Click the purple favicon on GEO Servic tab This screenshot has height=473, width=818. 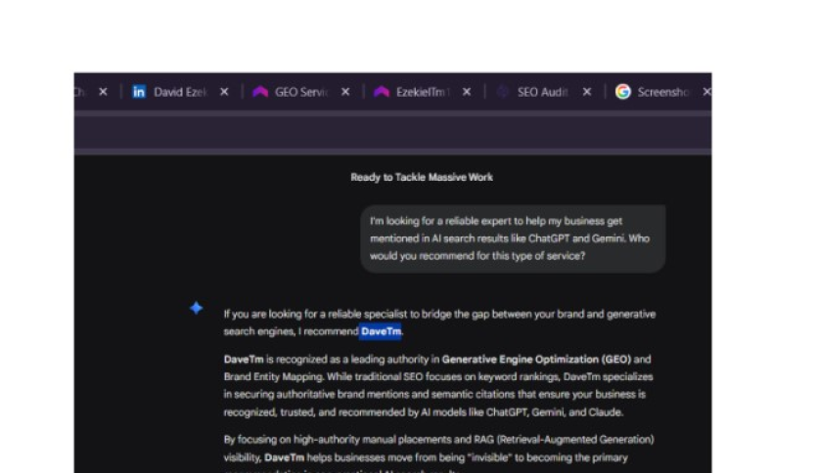pyautogui.click(x=260, y=92)
